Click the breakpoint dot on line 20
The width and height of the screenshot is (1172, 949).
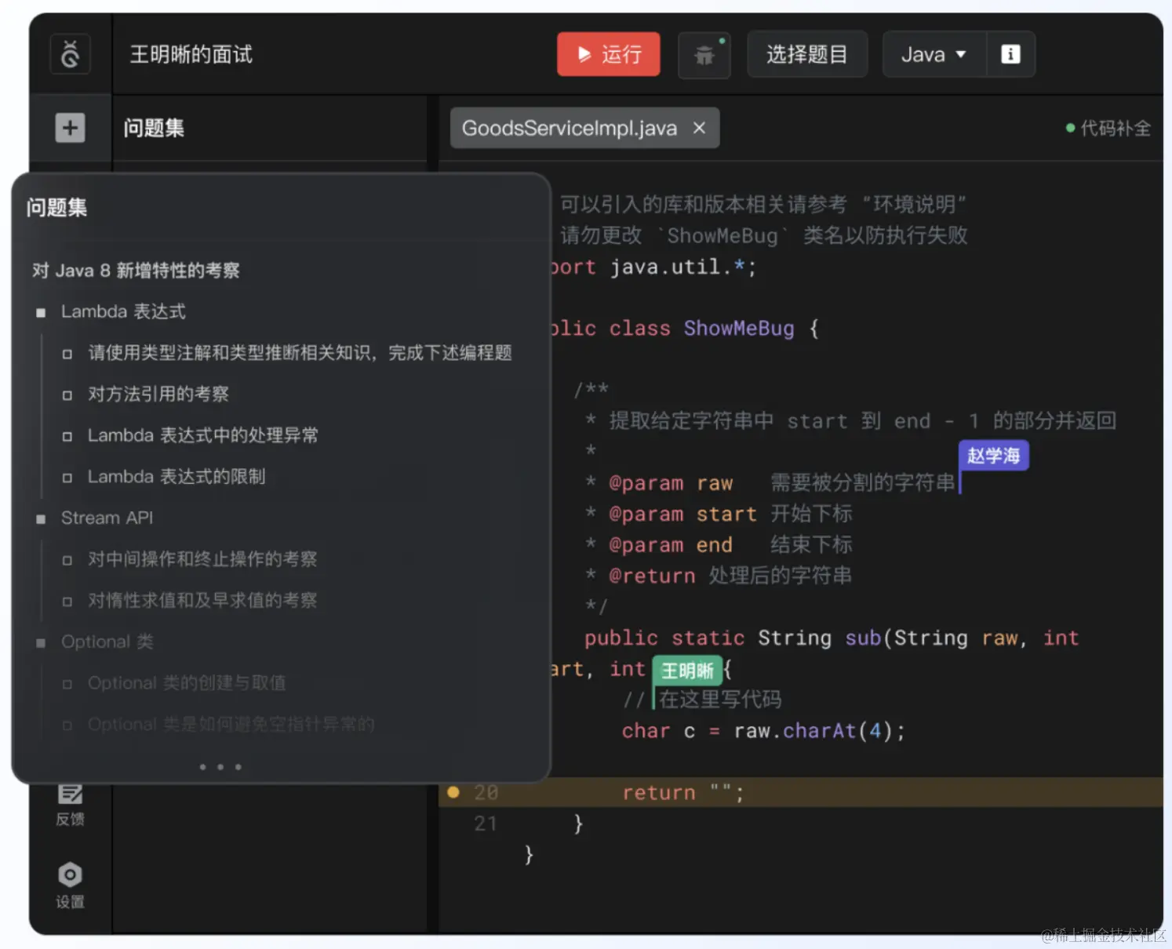(453, 792)
